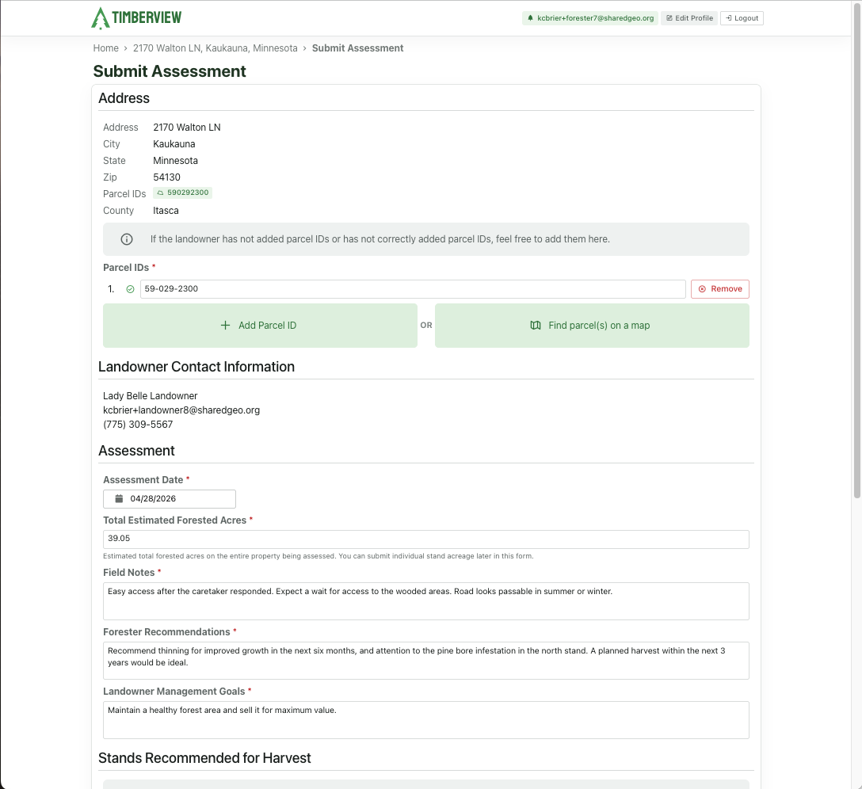Open the Assessment Date field 04/28/2026

(x=170, y=499)
